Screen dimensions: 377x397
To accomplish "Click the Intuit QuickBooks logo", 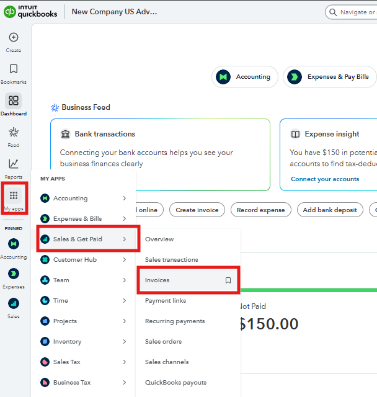I will (30, 12).
